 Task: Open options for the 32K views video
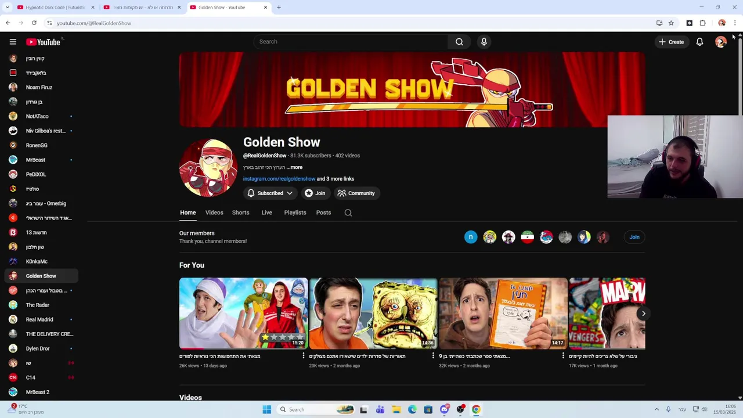(563, 356)
